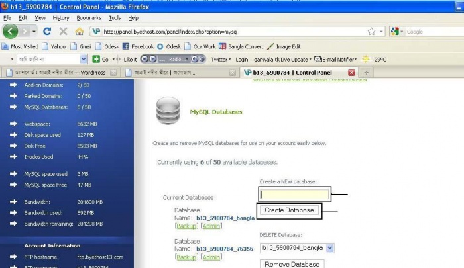464x268 pixels.
Task: Switch to the second Bangla-titled tab
Action: [x=180, y=73]
